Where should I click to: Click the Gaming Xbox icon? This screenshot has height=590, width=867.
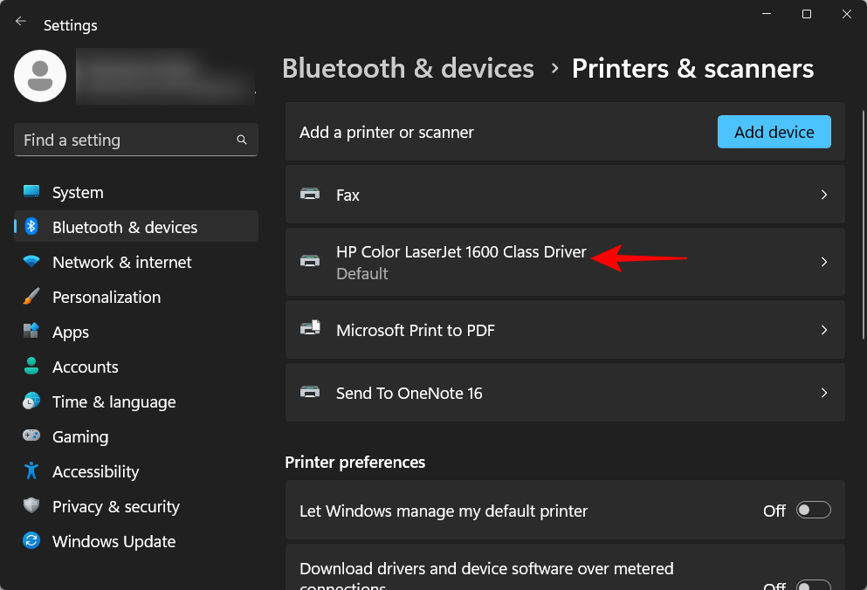[x=31, y=436]
